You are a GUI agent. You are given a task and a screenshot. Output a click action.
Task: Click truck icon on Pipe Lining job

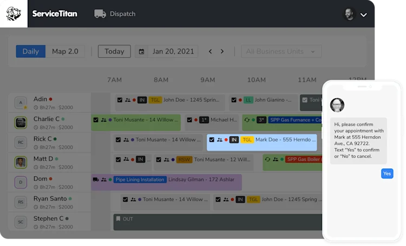(x=96, y=179)
